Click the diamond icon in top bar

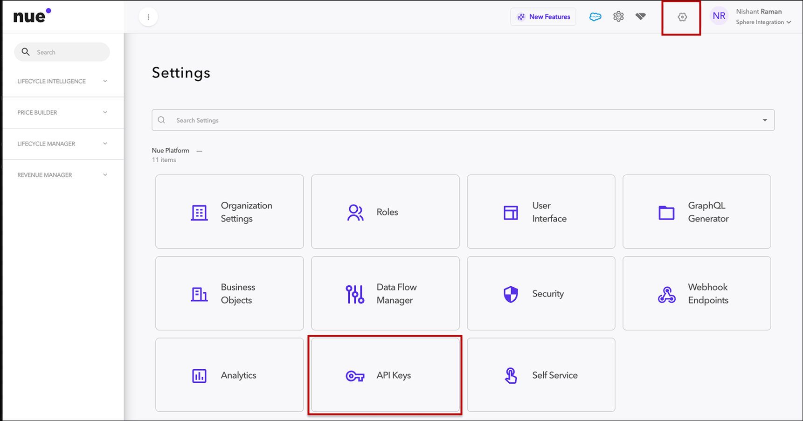point(641,17)
